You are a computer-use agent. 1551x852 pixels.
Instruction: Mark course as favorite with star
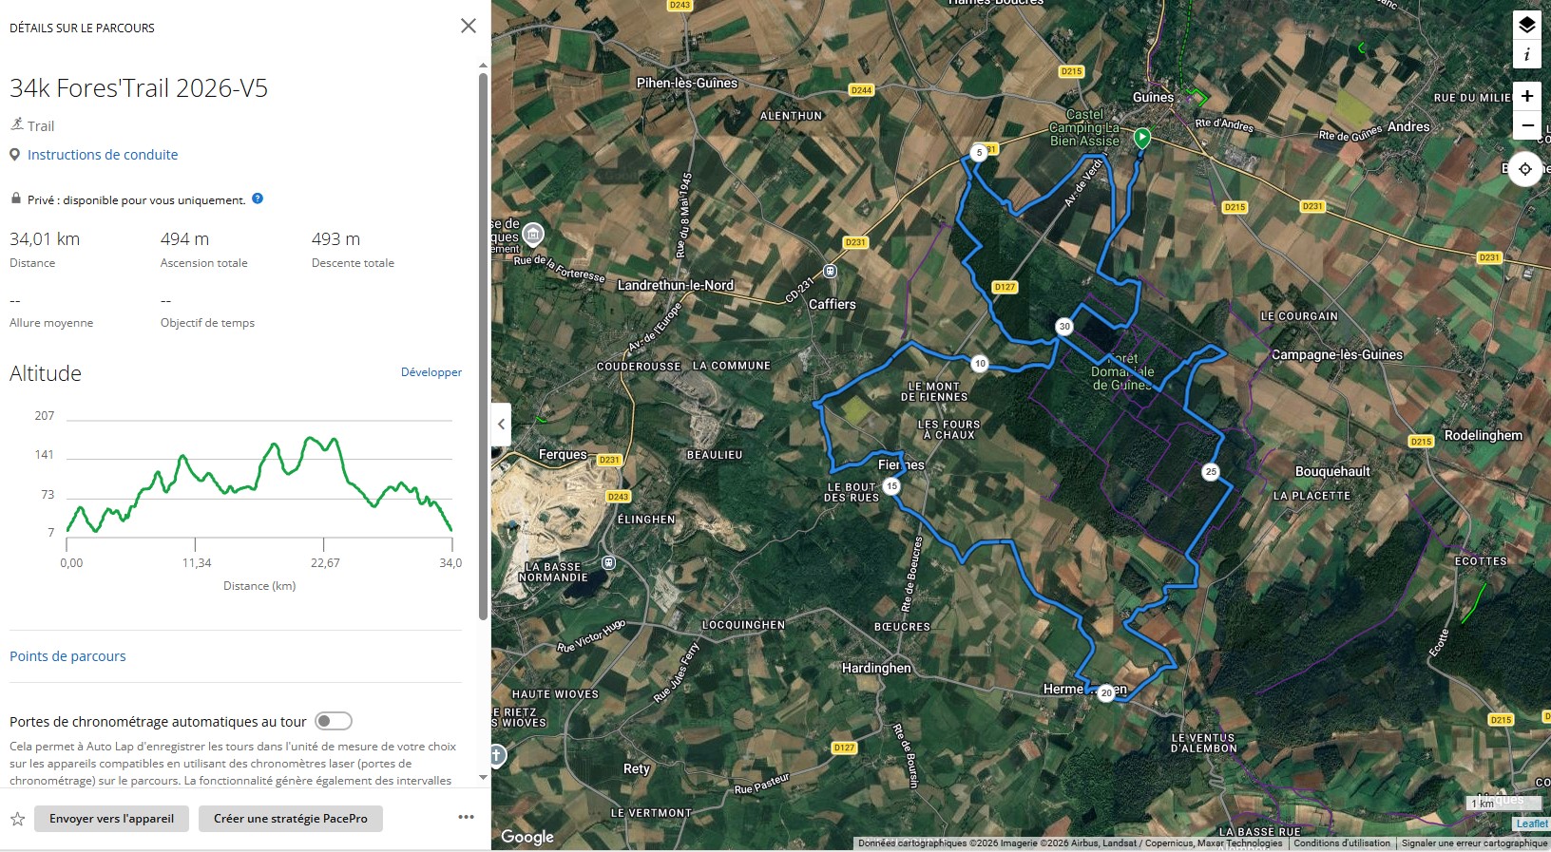(17, 819)
